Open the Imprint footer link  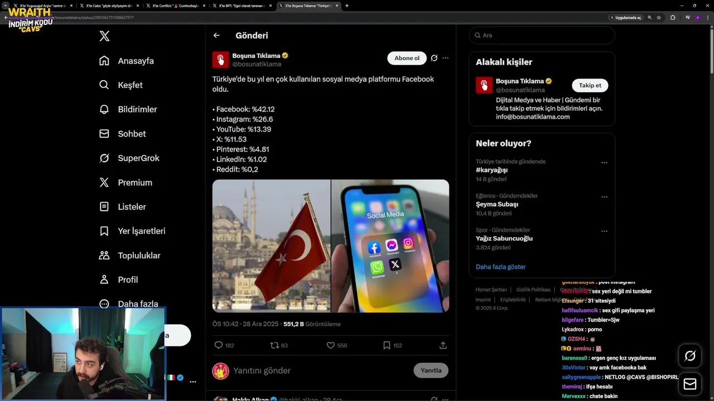[483, 300]
